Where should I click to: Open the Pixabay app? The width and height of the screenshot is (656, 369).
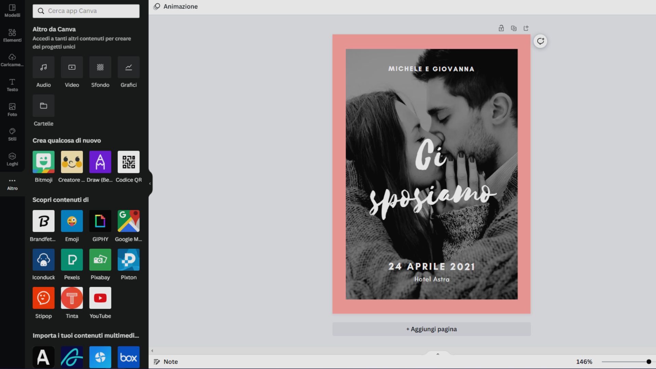(100, 260)
